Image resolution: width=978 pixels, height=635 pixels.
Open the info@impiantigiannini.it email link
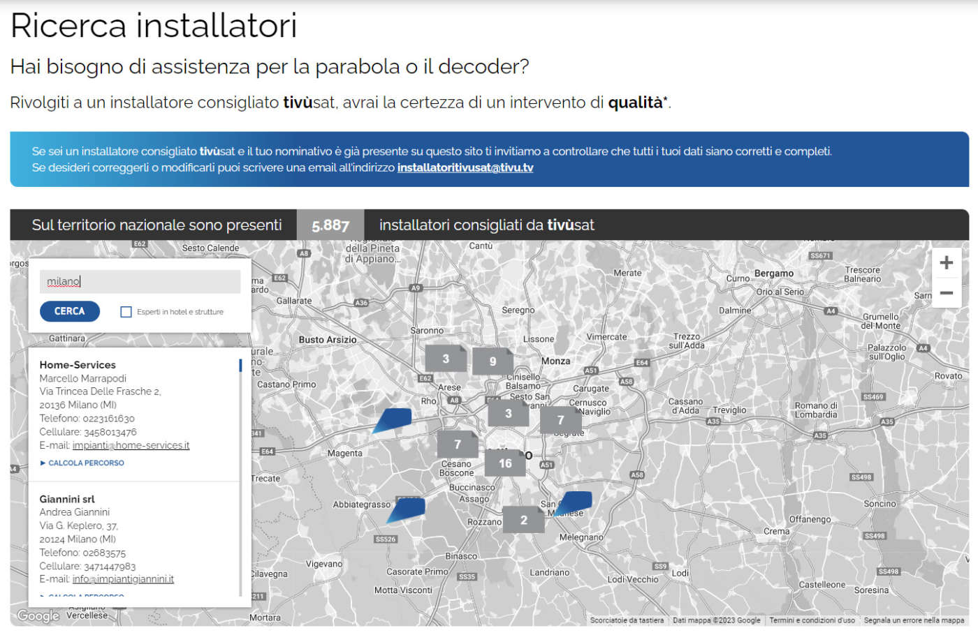[123, 579]
